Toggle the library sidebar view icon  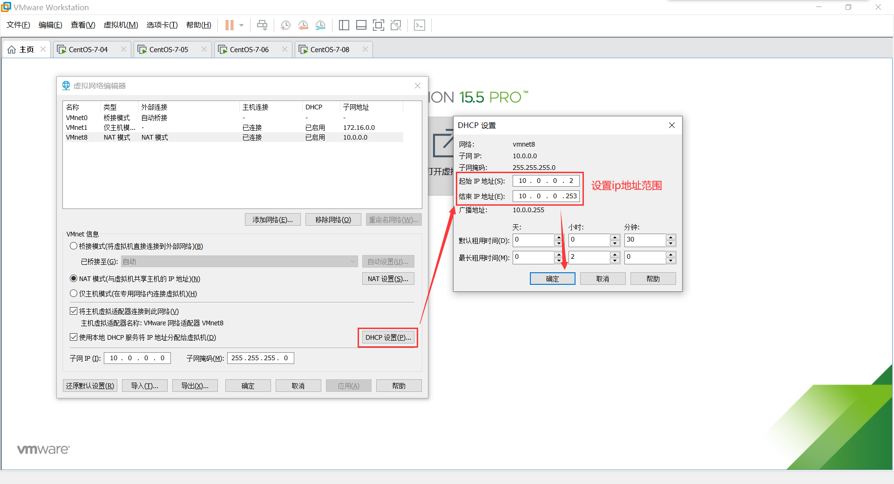344,25
